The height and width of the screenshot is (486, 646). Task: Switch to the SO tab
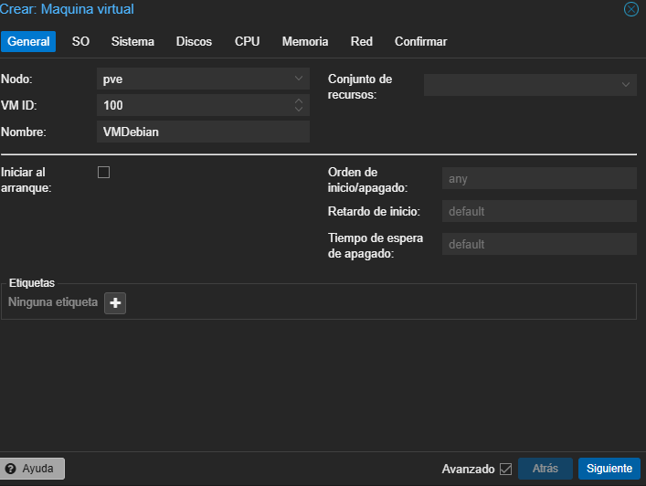[x=80, y=42]
